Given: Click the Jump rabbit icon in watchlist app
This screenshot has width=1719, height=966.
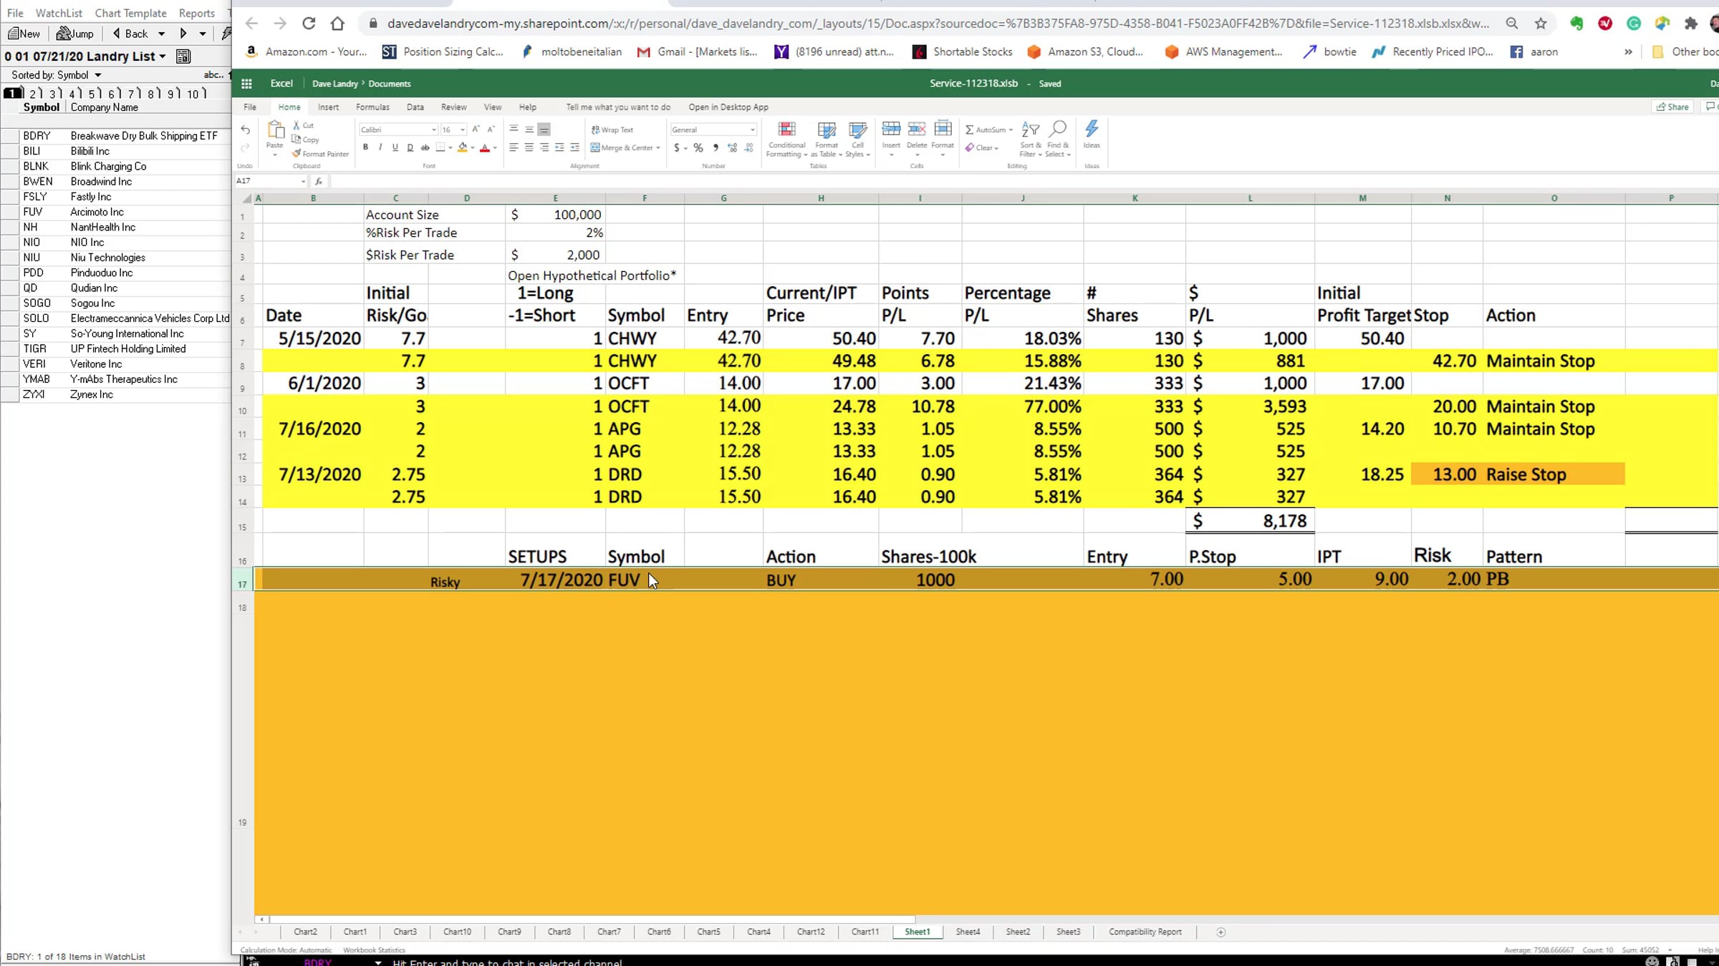Looking at the screenshot, I should 63,34.
